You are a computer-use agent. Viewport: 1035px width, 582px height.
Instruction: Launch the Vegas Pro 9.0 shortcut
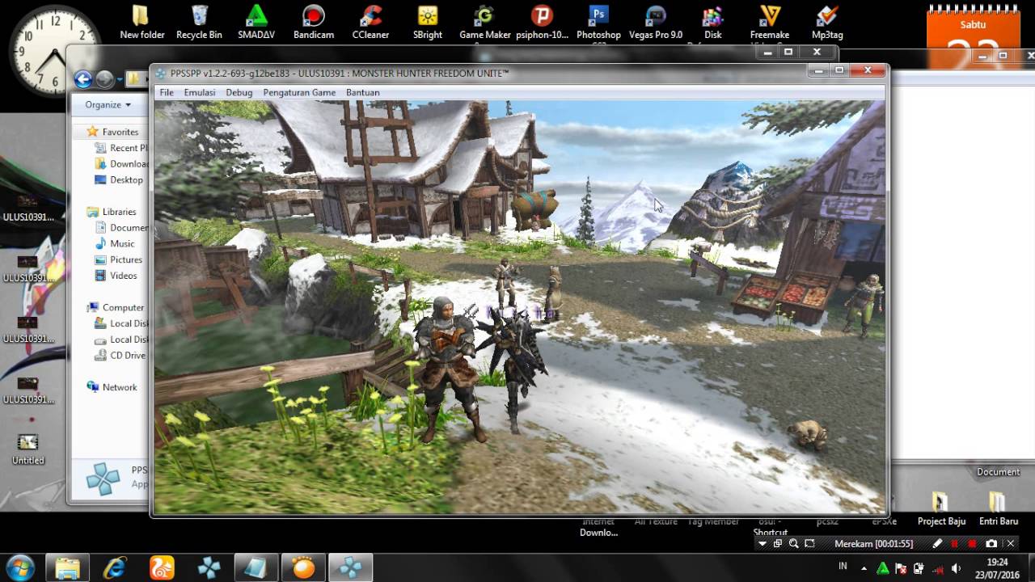[x=656, y=22]
